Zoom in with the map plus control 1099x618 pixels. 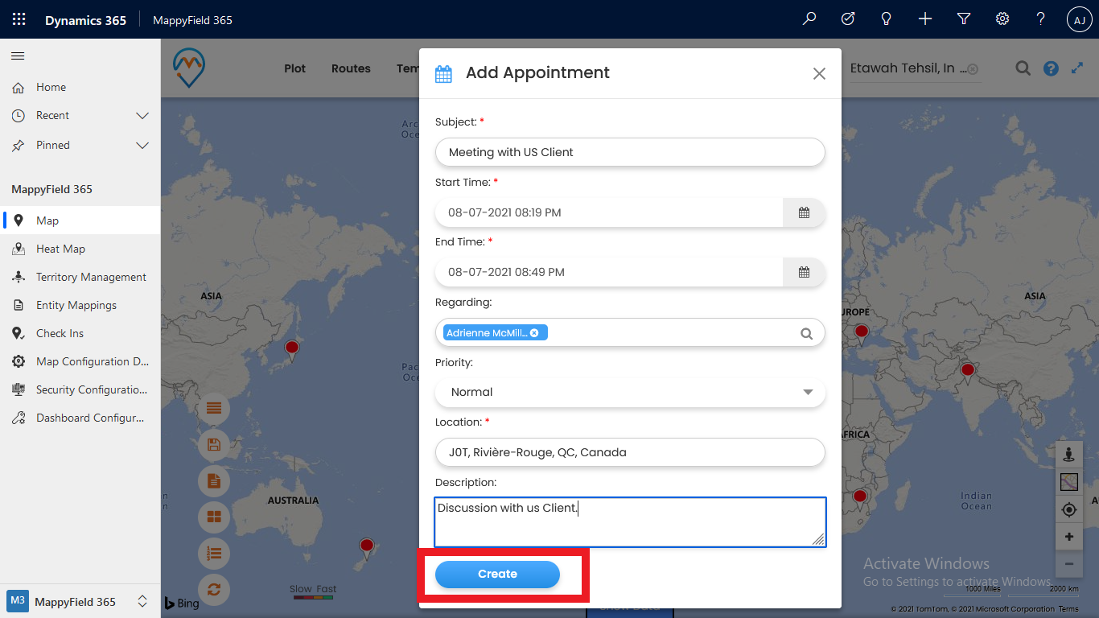pyautogui.click(x=1069, y=537)
